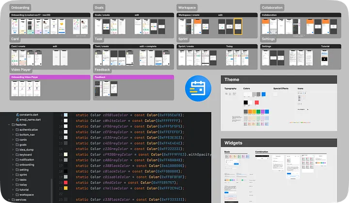The width and height of the screenshot is (349, 203).
Task: Click the blue calendar app icon
Action: coord(198,88)
